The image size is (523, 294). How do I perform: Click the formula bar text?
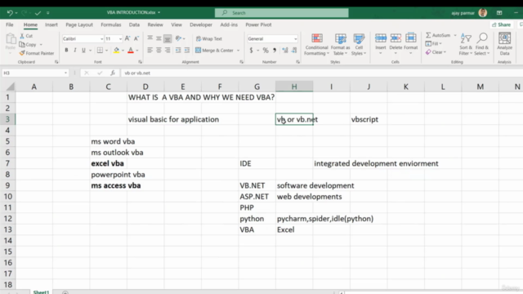(137, 73)
